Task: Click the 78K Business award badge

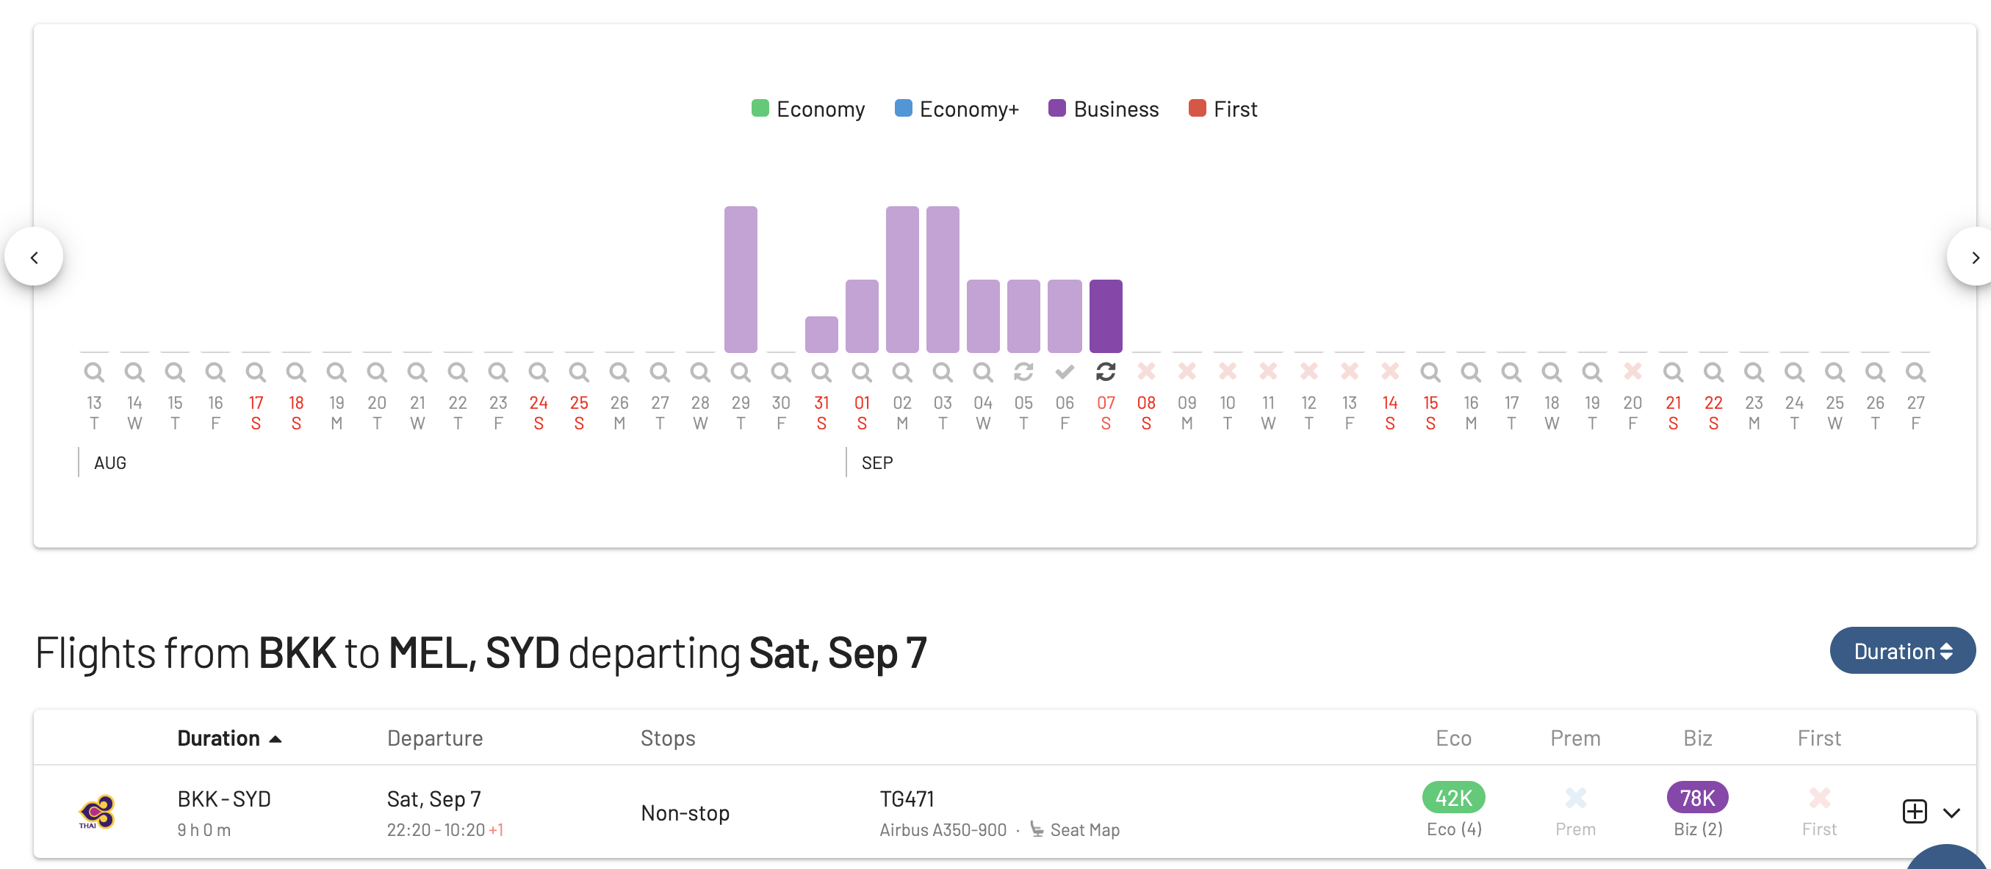Action: coord(1697,797)
